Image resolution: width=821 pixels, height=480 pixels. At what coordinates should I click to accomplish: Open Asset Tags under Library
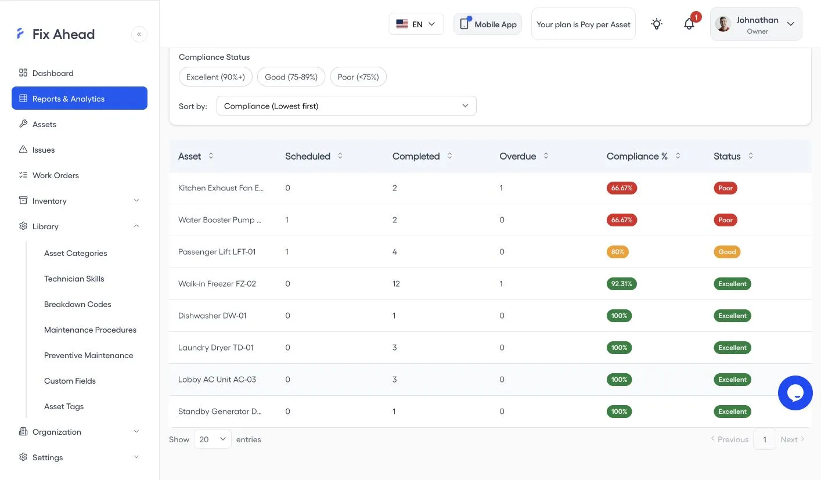point(64,406)
